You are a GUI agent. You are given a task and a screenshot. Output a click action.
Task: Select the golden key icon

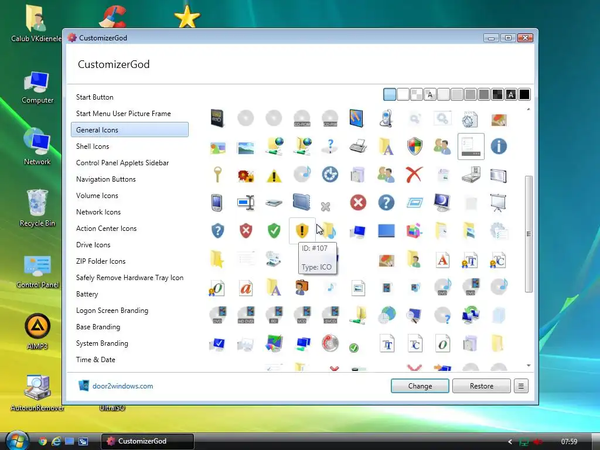pyautogui.click(x=217, y=175)
